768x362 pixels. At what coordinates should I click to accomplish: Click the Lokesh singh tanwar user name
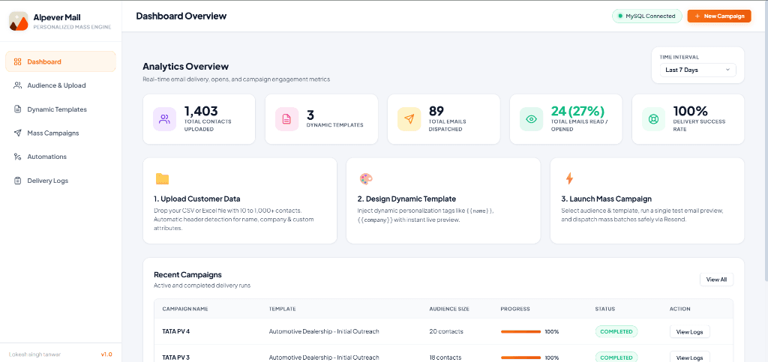(34, 355)
